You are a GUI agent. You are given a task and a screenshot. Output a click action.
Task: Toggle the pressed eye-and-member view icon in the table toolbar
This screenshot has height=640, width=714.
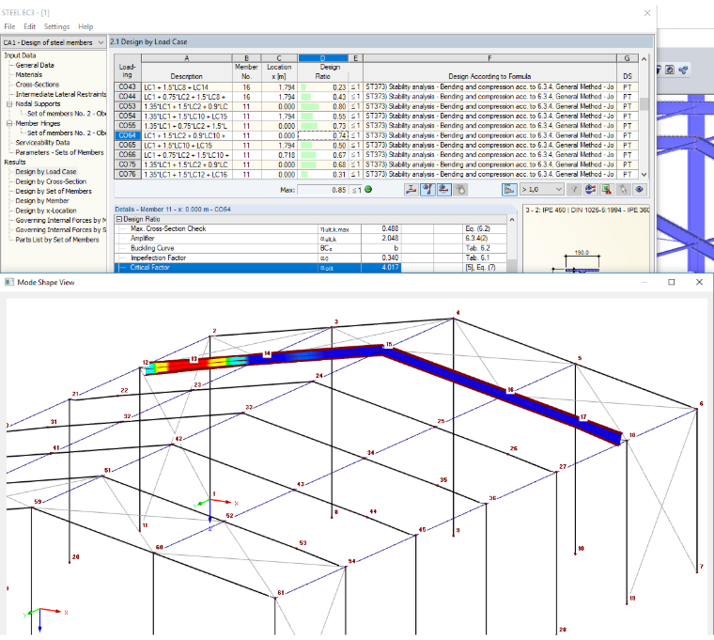point(427,190)
